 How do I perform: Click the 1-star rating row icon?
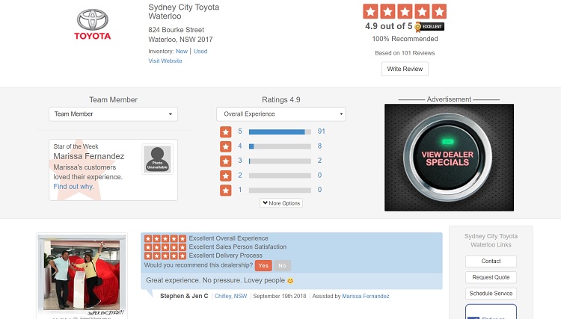coord(225,190)
